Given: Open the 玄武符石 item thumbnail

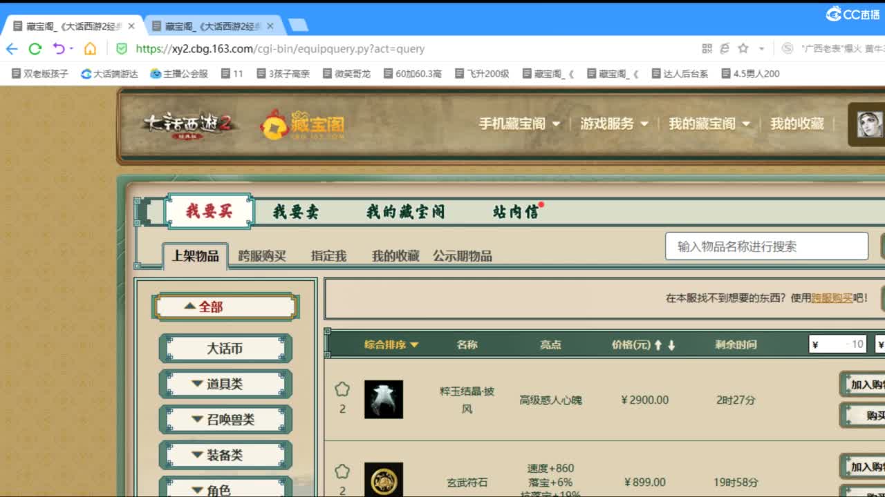Looking at the screenshot, I should click(x=384, y=480).
